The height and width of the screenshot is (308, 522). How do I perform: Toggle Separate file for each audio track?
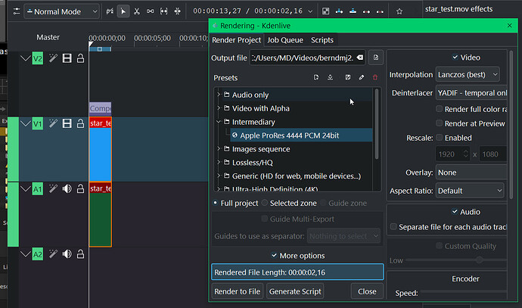(393, 227)
